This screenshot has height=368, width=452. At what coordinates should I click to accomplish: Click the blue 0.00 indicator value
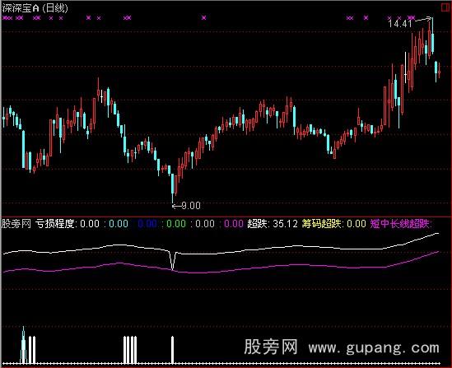[x=147, y=224]
